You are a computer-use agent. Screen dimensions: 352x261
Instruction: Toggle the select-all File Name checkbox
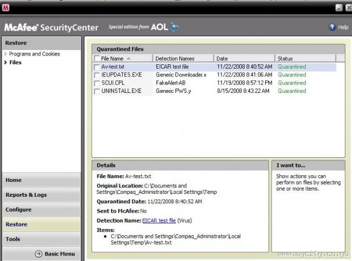coord(97,58)
